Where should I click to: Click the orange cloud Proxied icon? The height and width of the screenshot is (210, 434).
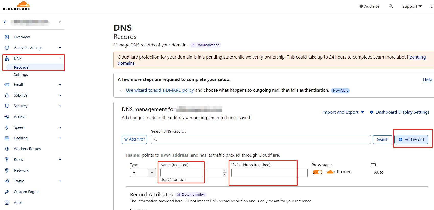(330, 172)
